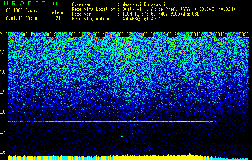Click the Receiver label
Viewport: 252px width, 160px height.
(81, 14)
